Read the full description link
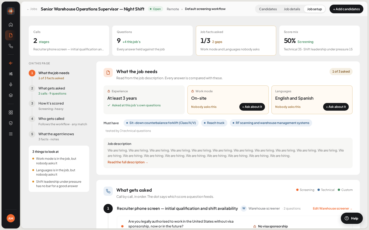369x230 pixels. [x=128, y=162]
